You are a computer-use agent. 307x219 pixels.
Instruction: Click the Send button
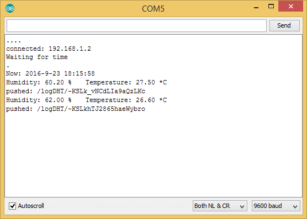click(x=284, y=25)
